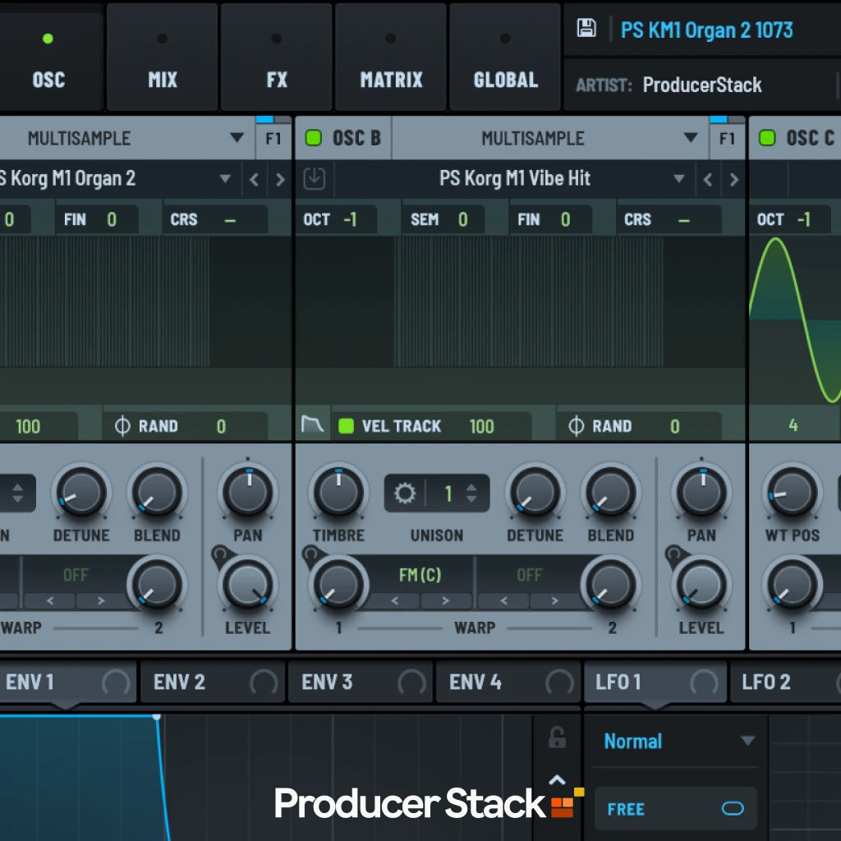Toggle the envelope lock icon
This screenshot has height=841, width=841.
click(x=558, y=738)
